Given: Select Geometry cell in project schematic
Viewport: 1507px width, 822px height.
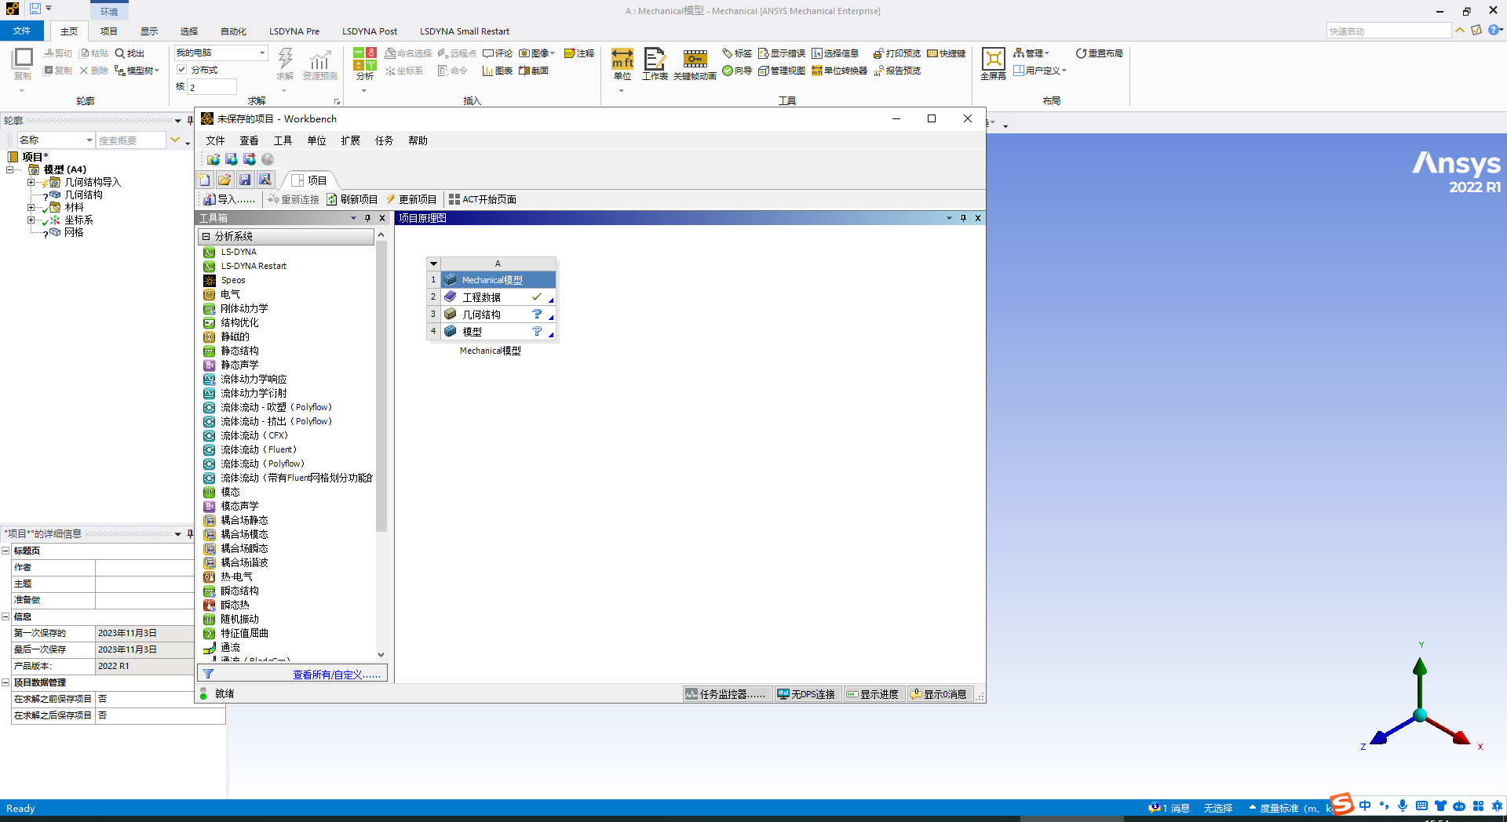Looking at the screenshot, I should [498, 315].
